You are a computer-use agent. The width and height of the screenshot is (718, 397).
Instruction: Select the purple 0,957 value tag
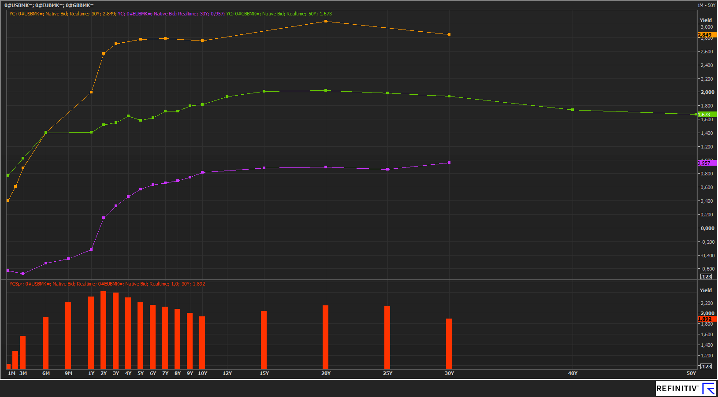(x=707, y=163)
